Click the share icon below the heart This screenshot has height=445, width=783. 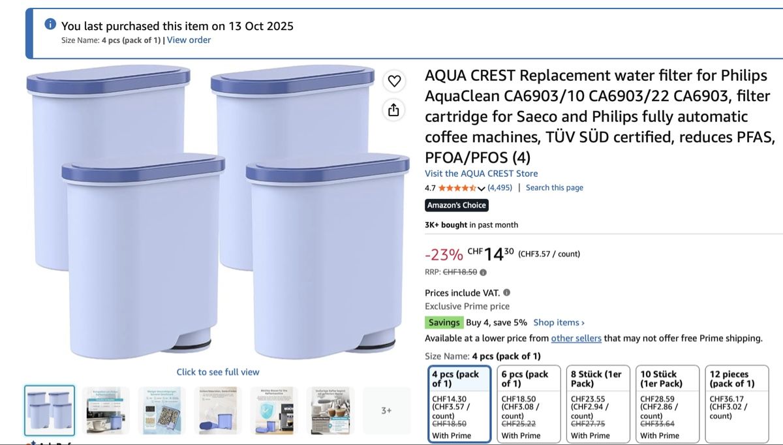coord(393,110)
